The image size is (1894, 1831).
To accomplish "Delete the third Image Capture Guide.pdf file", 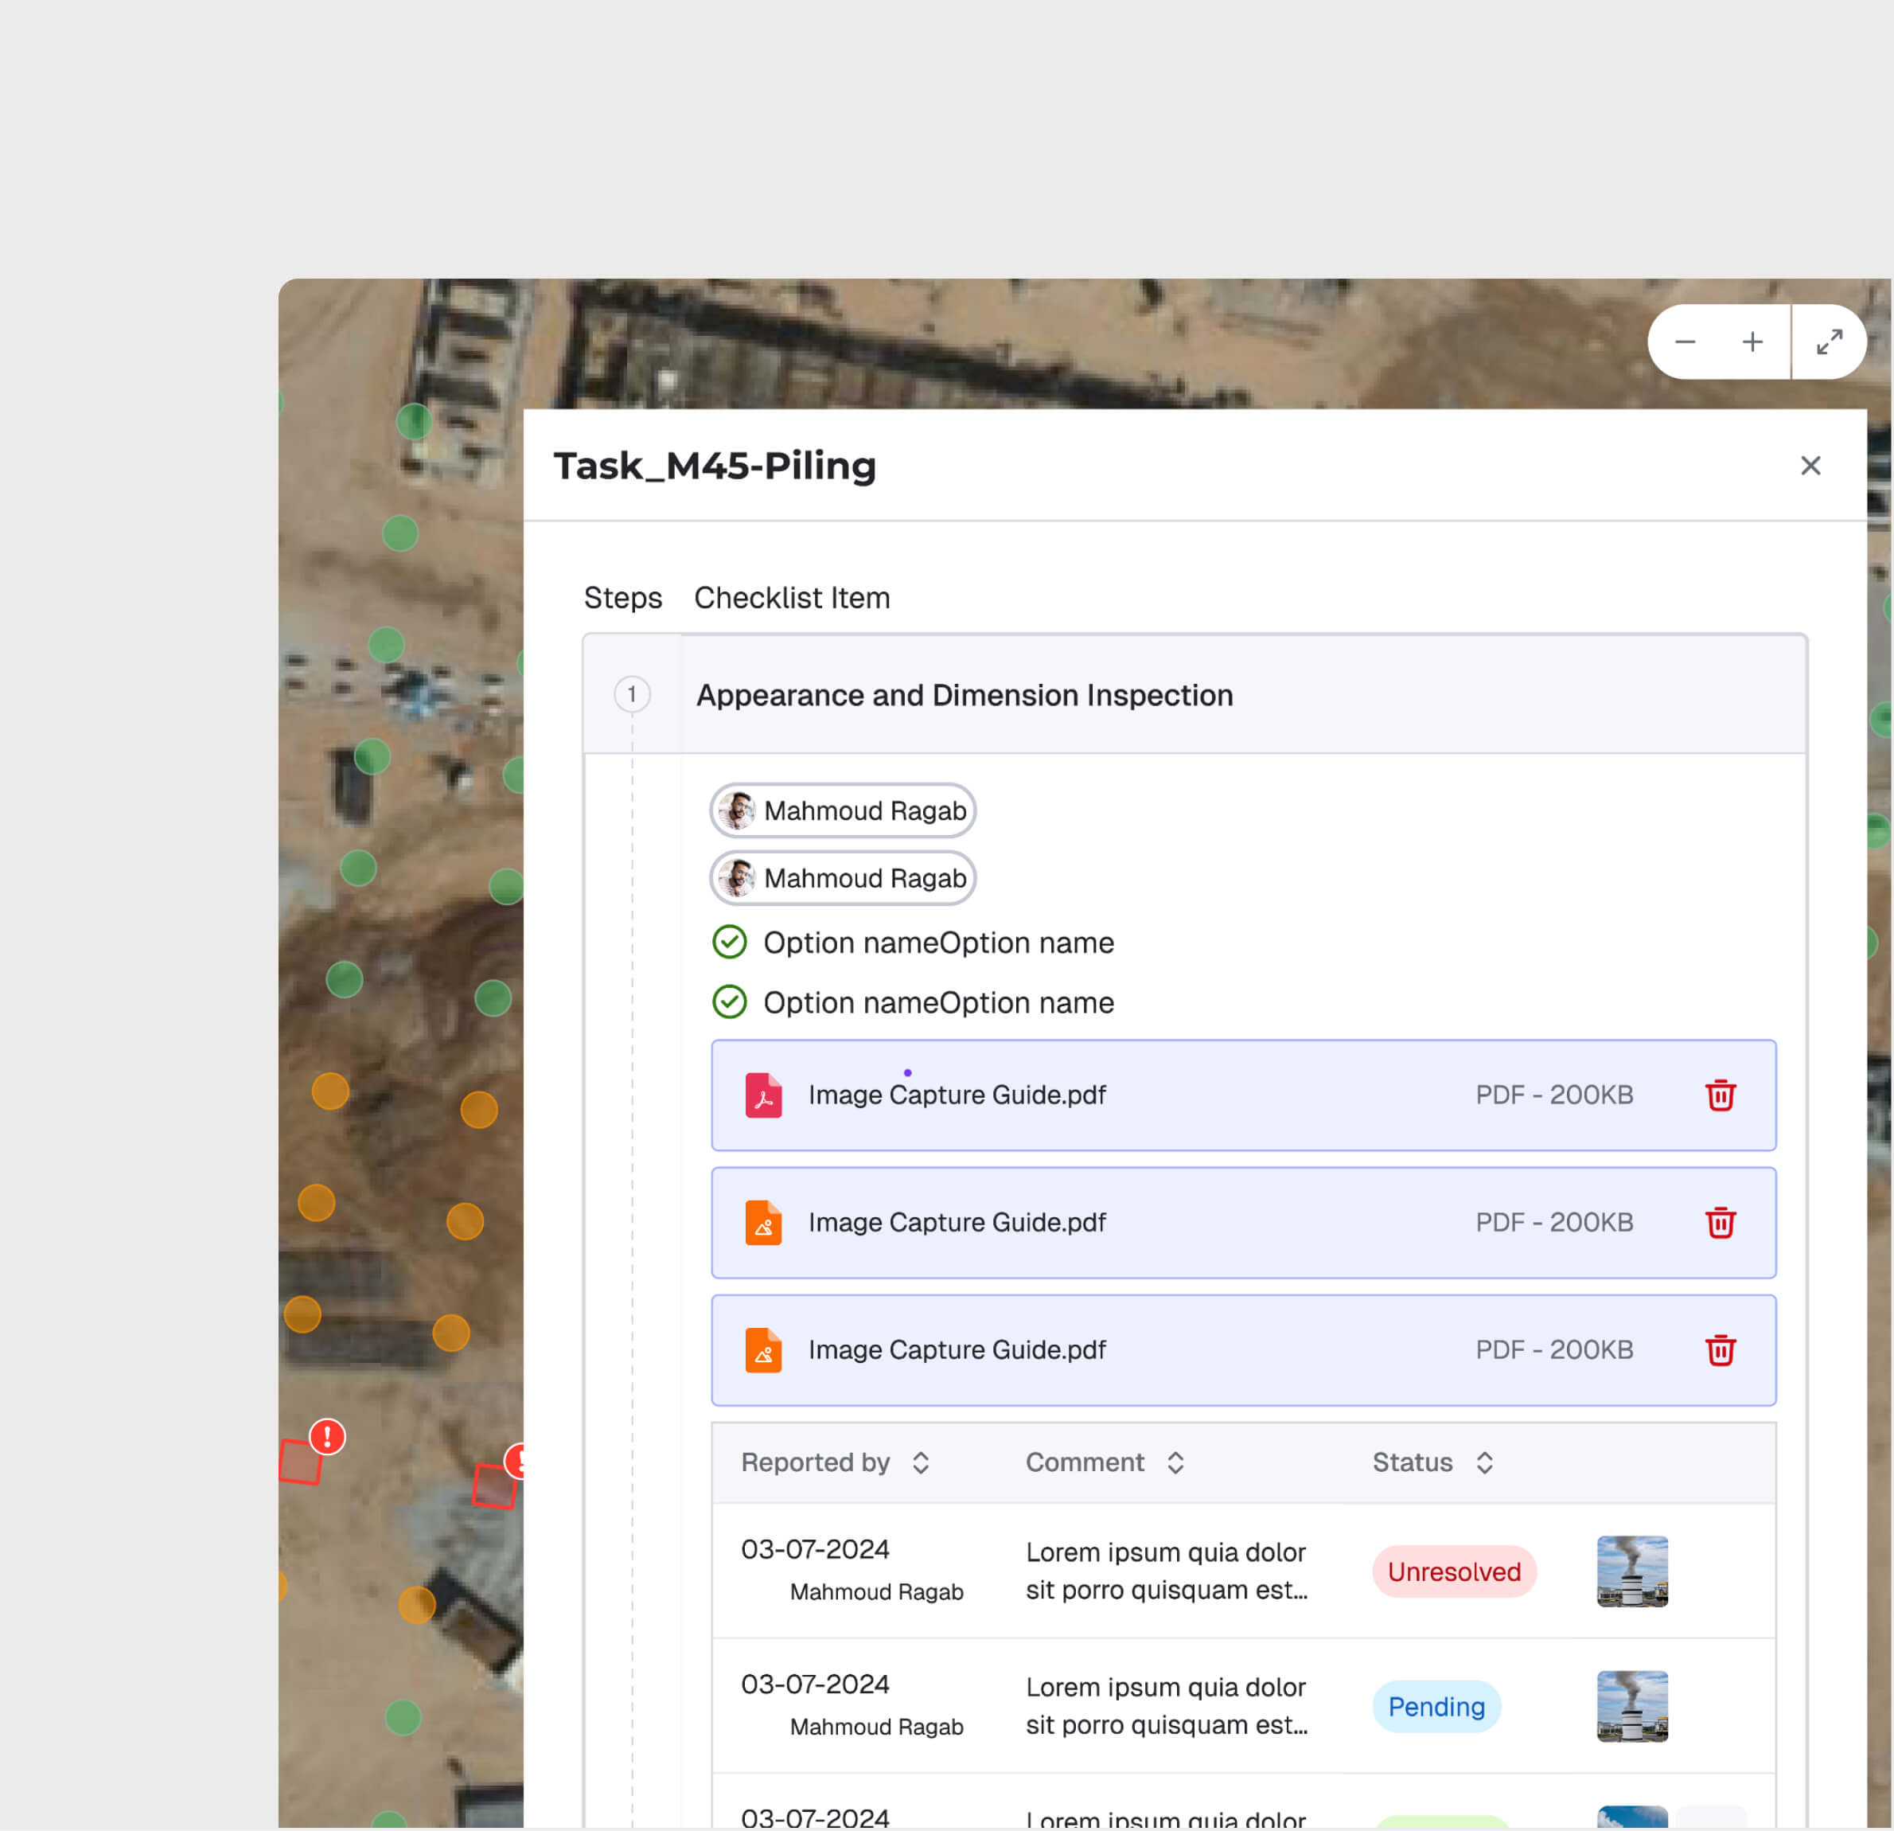I will 1721,1350.
